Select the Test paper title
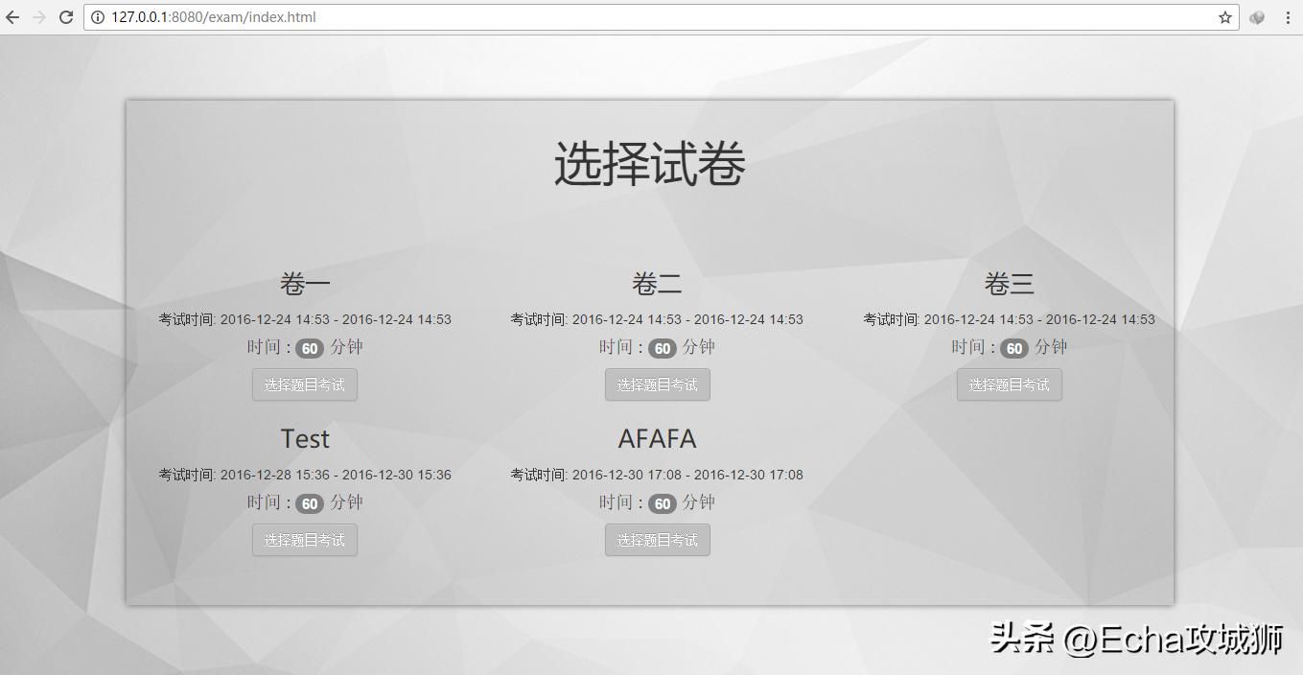The height and width of the screenshot is (675, 1303). (304, 438)
